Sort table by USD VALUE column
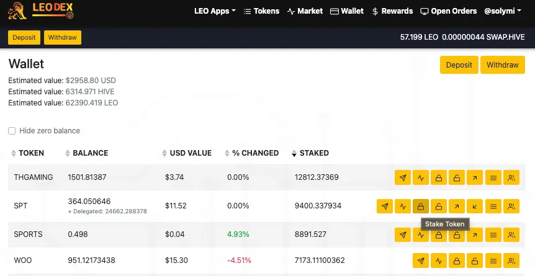This screenshot has width=535, height=276. (187, 153)
